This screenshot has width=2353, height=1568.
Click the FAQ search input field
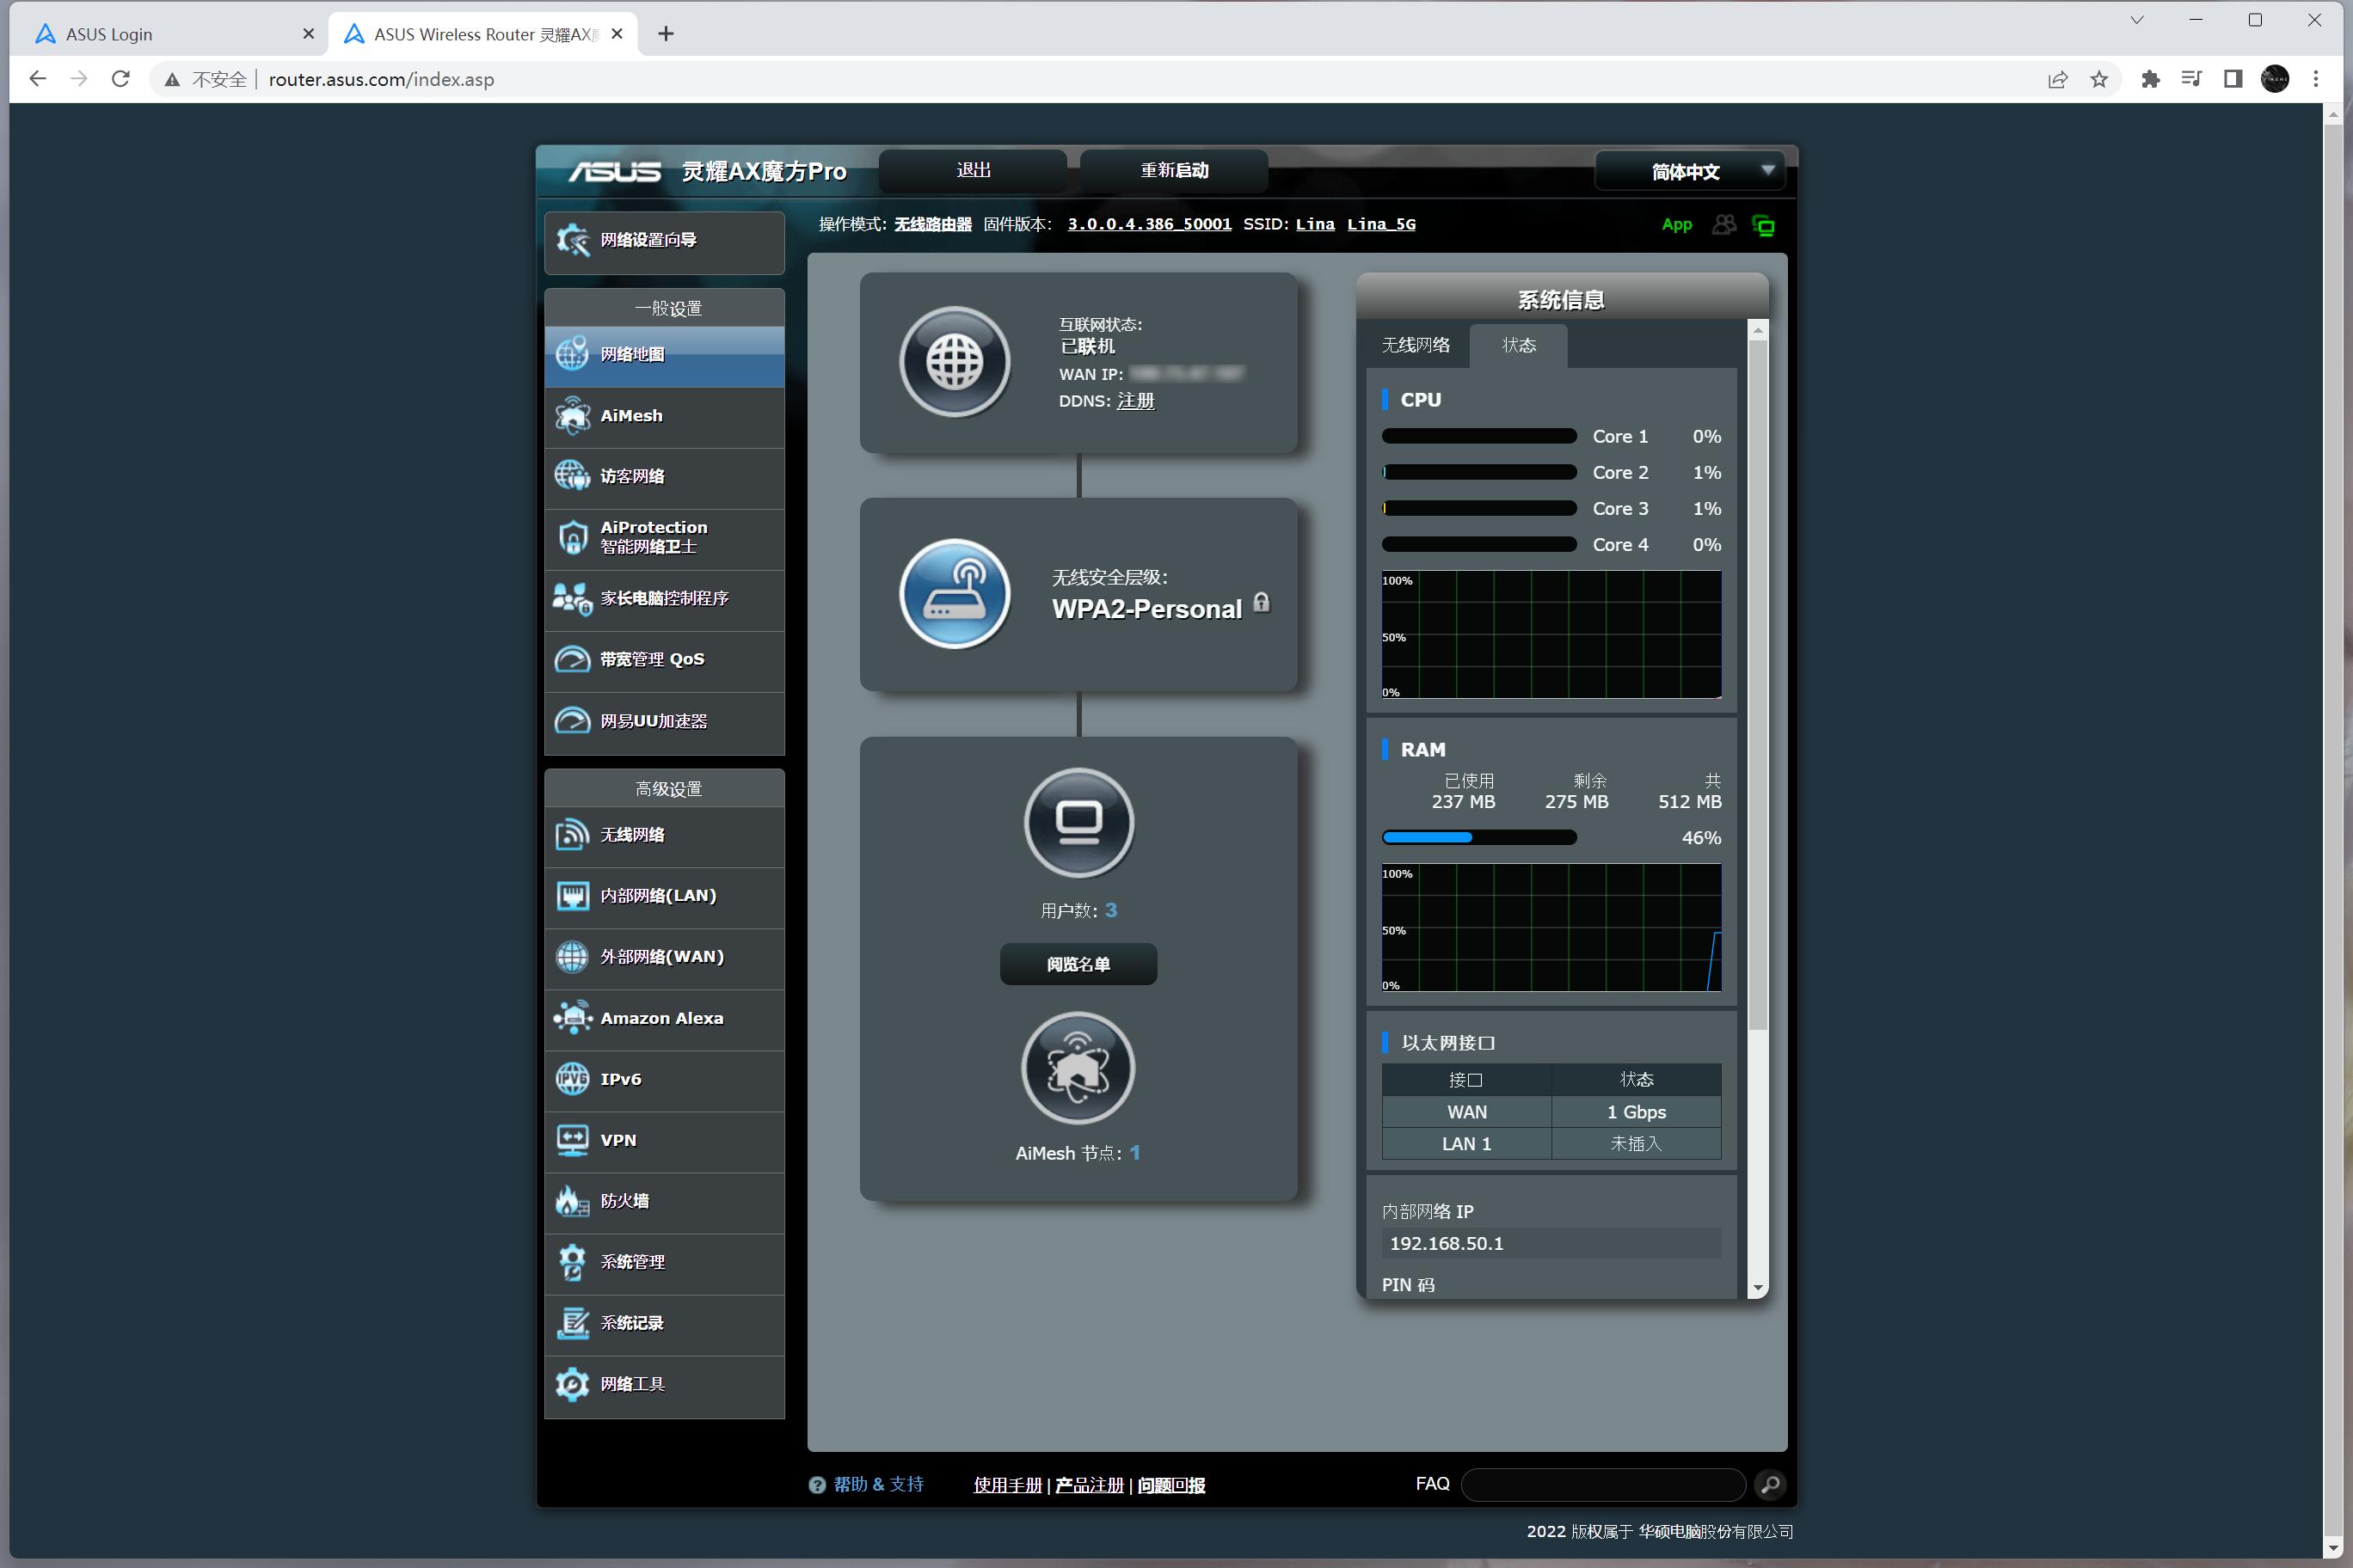click(1603, 1485)
